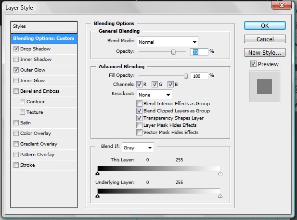This screenshot has height=220, width=297.
Task: Click This Layer white slider triangle
Action: point(220,174)
